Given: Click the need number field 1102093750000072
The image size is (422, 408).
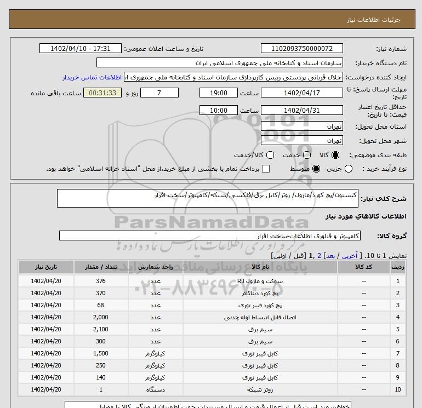Looking at the screenshot, I should tap(301, 48).
